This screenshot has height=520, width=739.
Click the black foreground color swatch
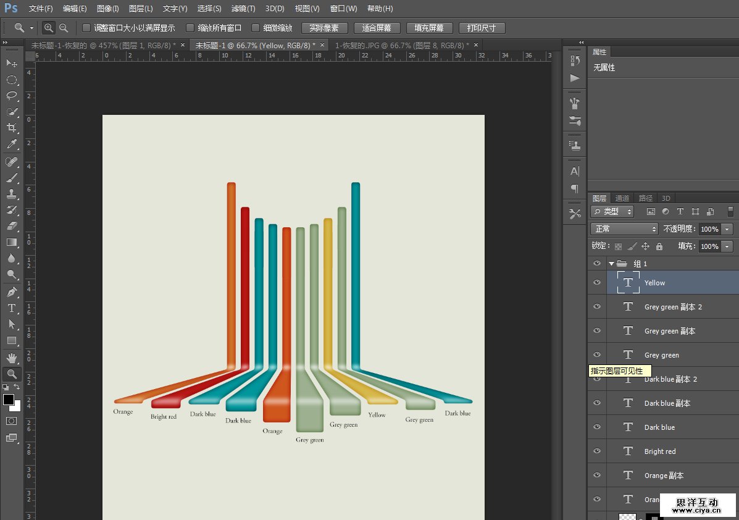pyautogui.click(x=9, y=400)
